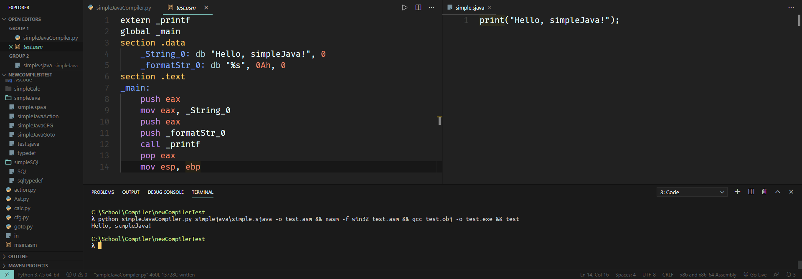Click the 'GROUP 2' heading in open editors
Screen dimensions: 802x279
tap(19, 56)
